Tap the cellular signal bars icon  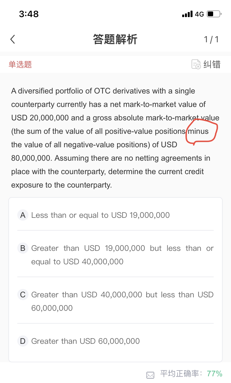pos(187,14)
